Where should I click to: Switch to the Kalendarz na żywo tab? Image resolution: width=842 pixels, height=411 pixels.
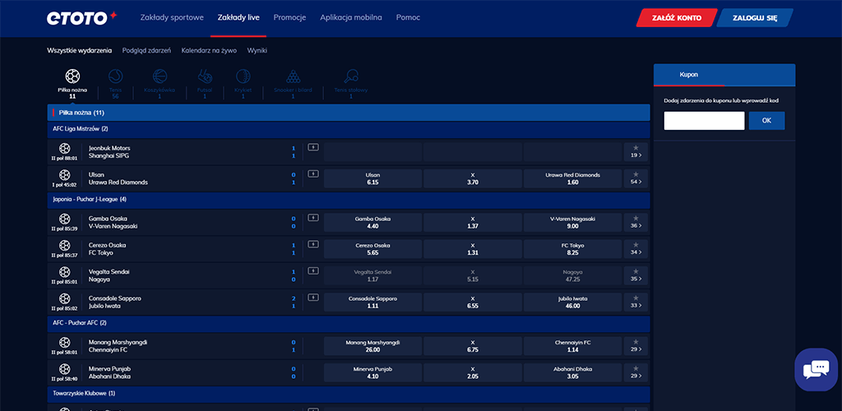(x=209, y=51)
